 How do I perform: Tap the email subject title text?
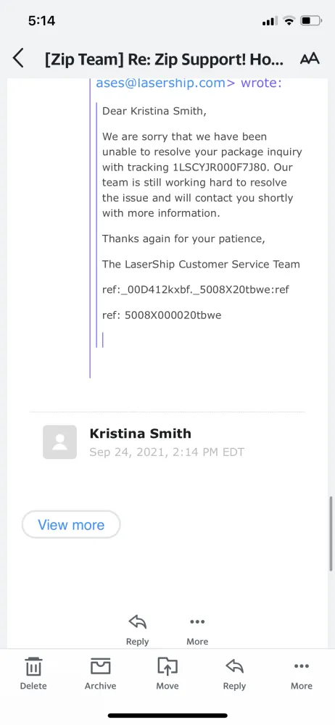(165, 59)
